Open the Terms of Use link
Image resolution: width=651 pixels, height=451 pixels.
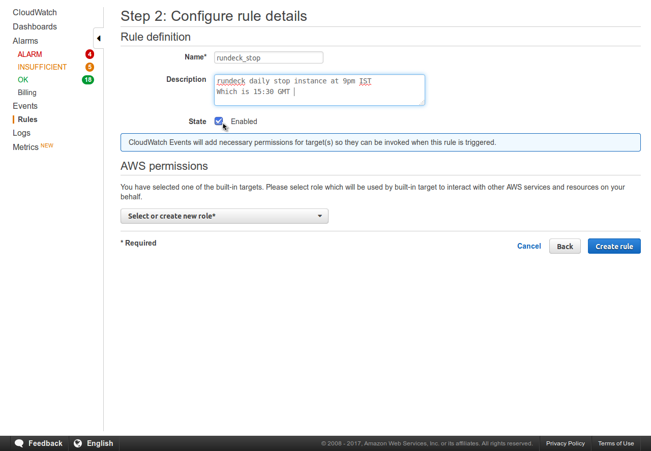(x=616, y=443)
